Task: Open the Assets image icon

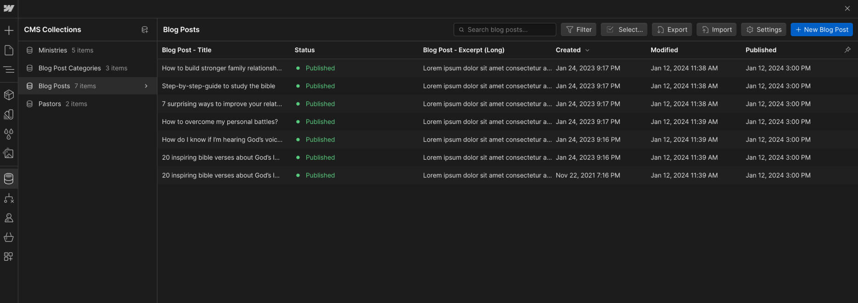Action: coord(9,153)
